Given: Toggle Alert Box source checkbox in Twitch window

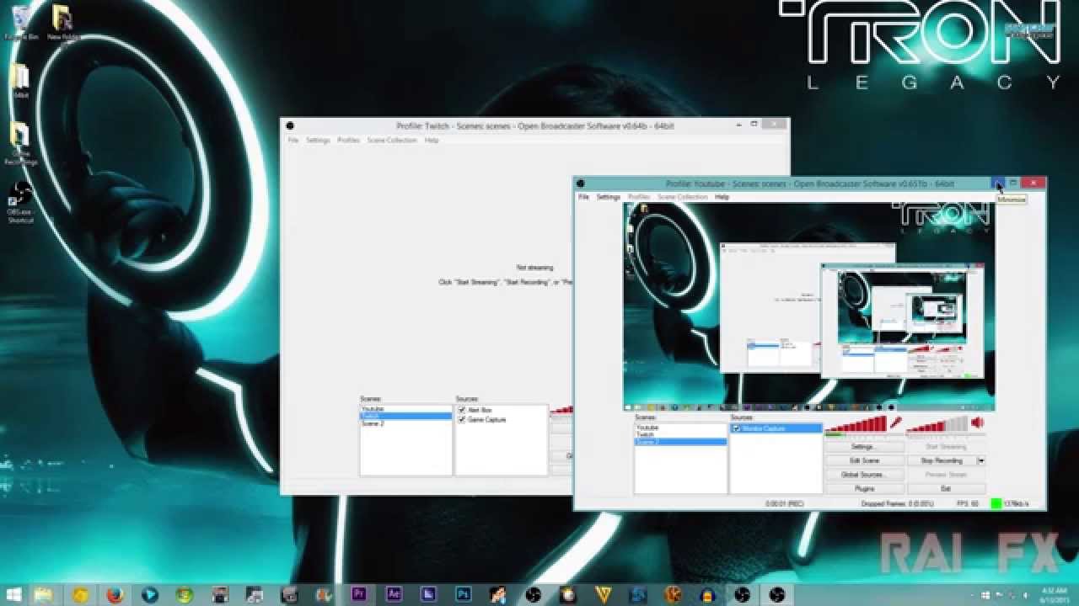Looking at the screenshot, I should [x=462, y=410].
